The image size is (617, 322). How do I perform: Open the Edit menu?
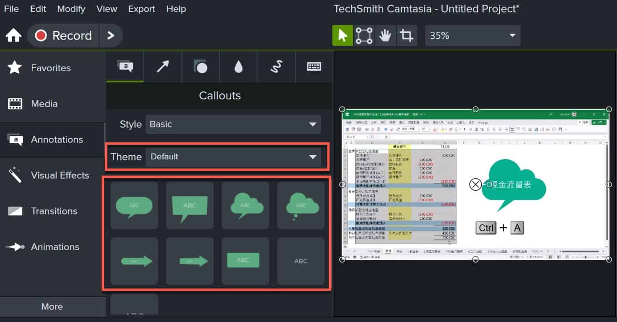tap(38, 9)
